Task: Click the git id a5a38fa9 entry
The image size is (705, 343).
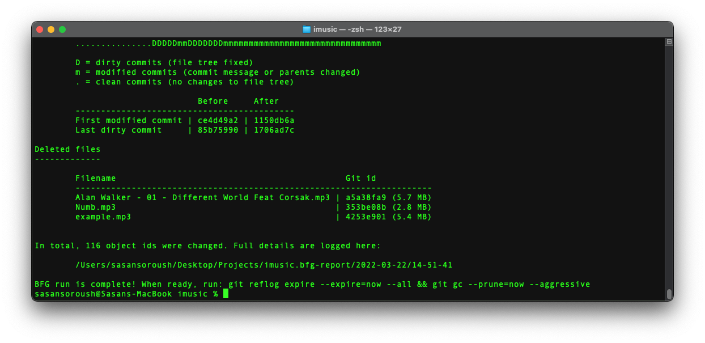Action: 363,197
